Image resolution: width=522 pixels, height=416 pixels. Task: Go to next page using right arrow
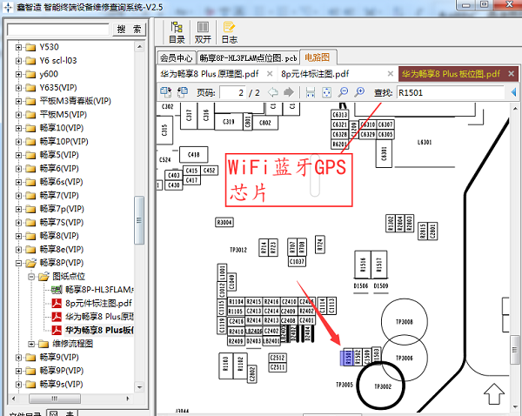[x=289, y=92]
